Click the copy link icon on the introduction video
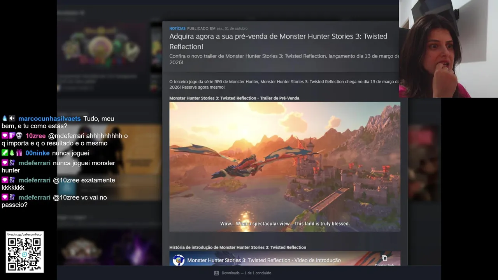The width and height of the screenshot is (498, 280). [384, 258]
